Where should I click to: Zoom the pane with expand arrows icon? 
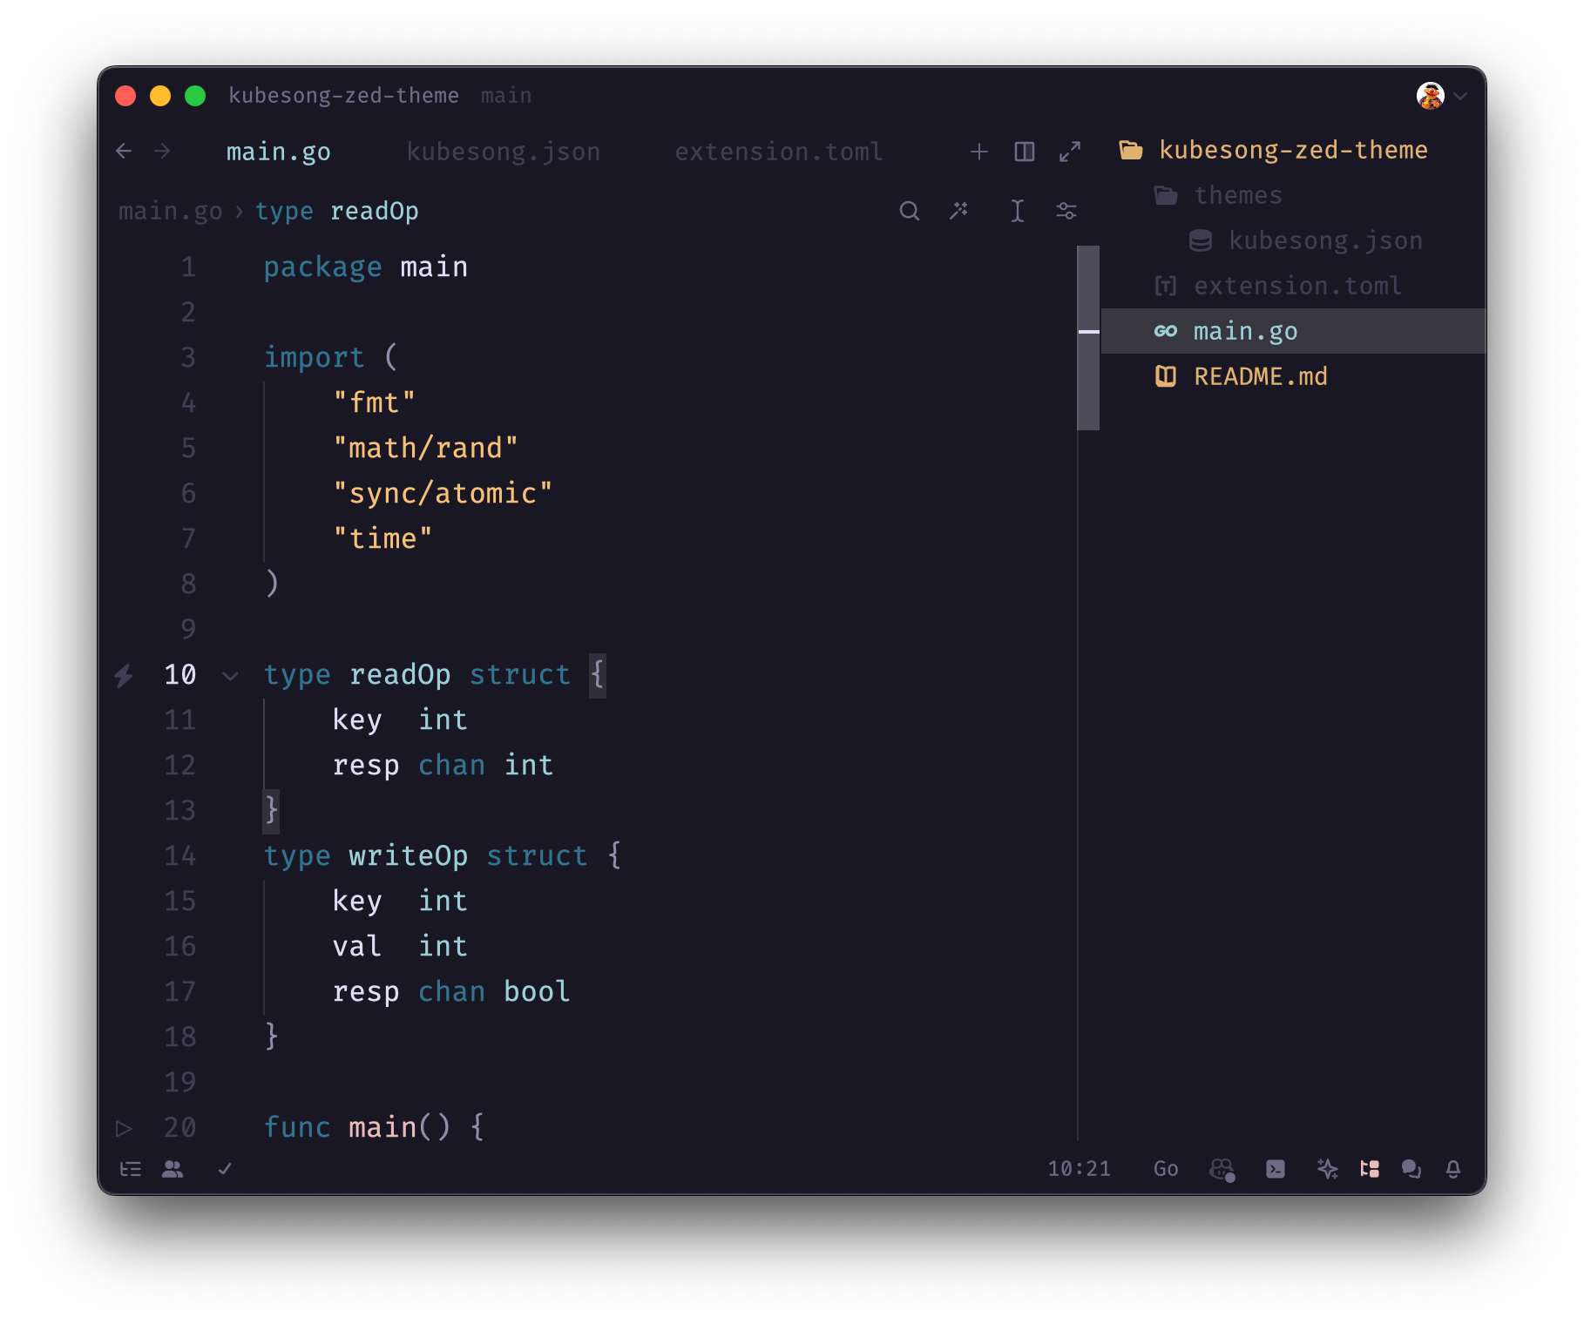click(1070, 152)
